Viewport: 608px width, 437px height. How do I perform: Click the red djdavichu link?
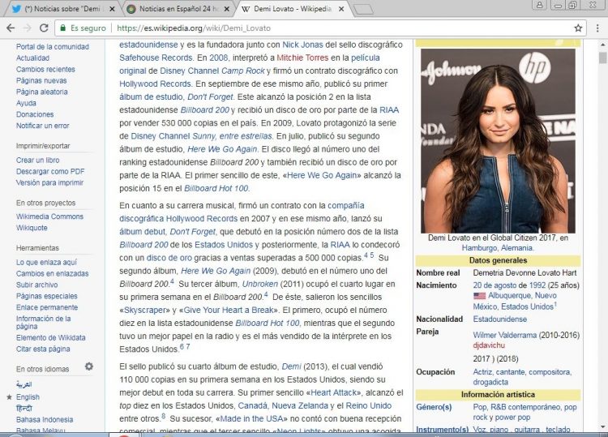(489, 345)
